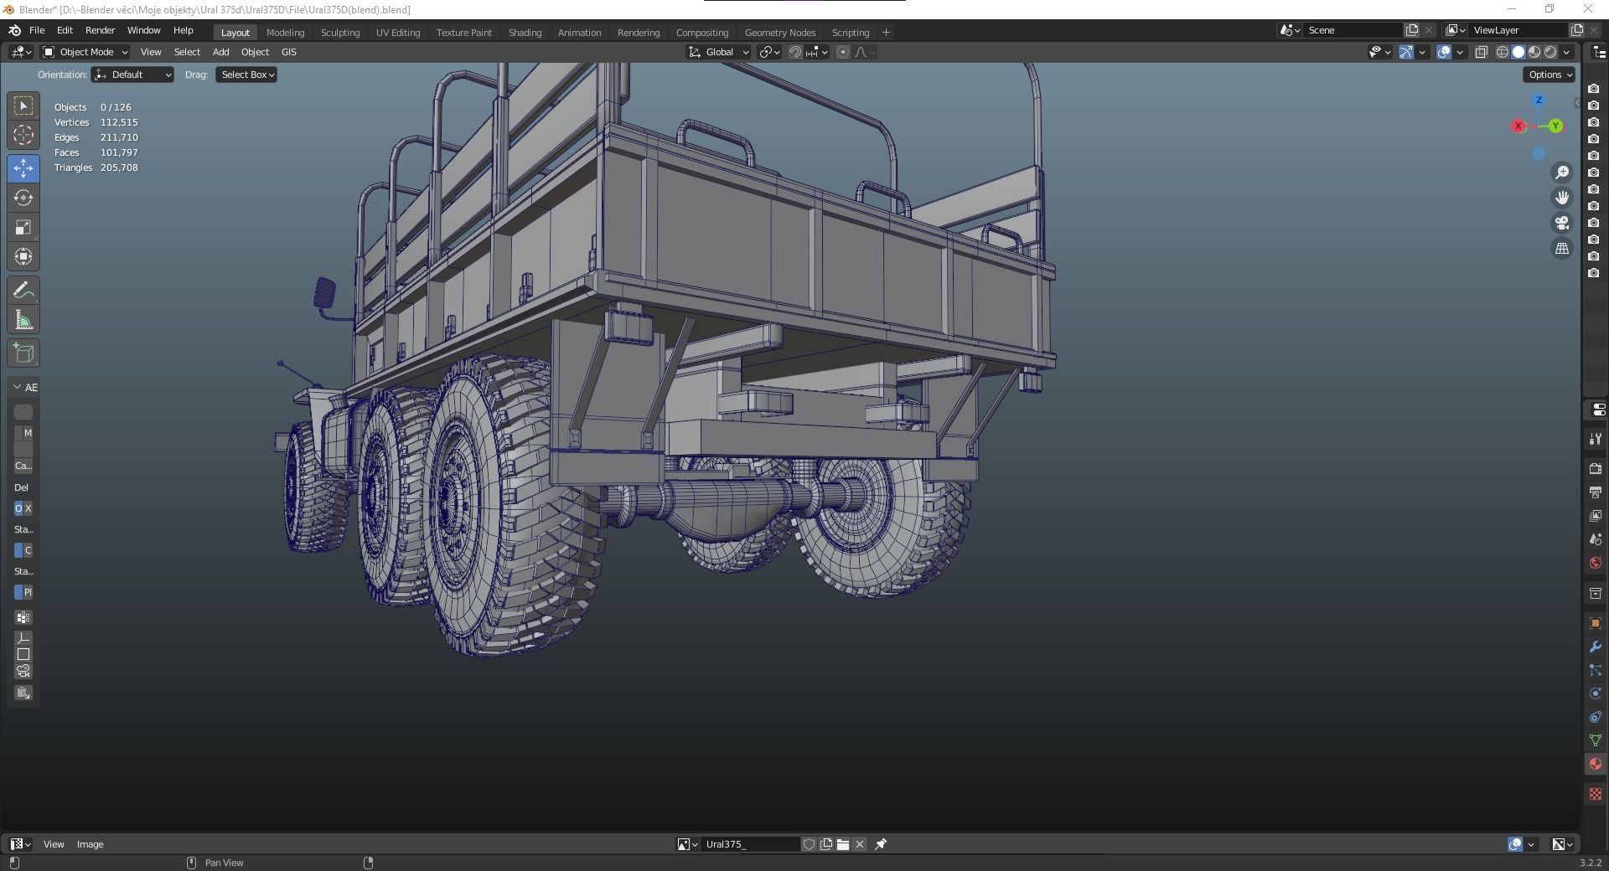Open the Object Mode dropdown
Viewport: 1609px width, 871px height.
coord(85,52)
